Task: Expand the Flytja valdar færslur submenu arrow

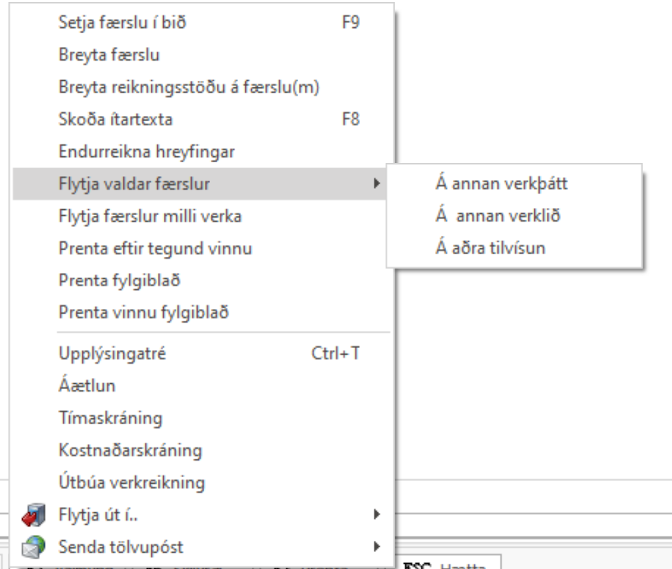Action: 375,184
